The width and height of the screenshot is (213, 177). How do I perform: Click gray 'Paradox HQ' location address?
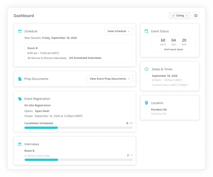click(159, 114)
